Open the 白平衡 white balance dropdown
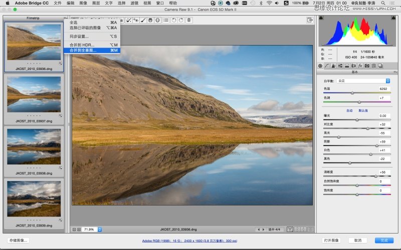The width and height of the screenshot is (401, 250). pos(364,80)
